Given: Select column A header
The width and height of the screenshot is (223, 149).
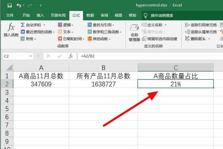Looking at the screenshot, I should [x=41, y=68].
